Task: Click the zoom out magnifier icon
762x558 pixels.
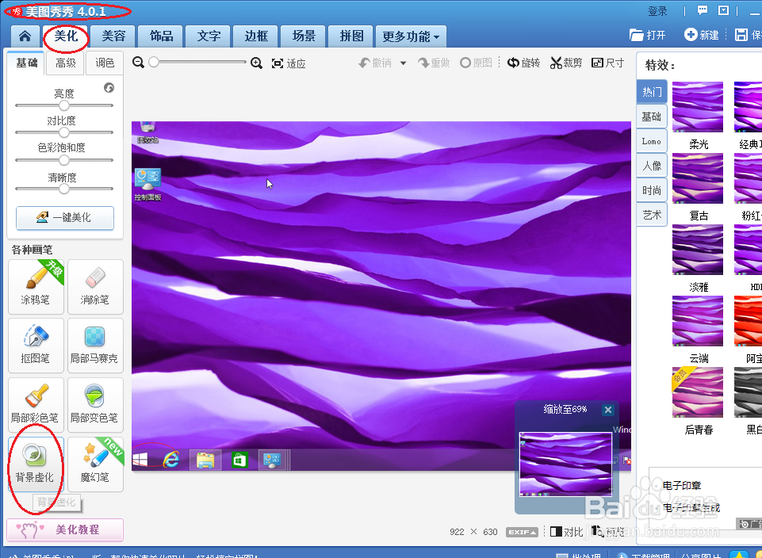Action: pyautogui.click(x=139, y=63)
